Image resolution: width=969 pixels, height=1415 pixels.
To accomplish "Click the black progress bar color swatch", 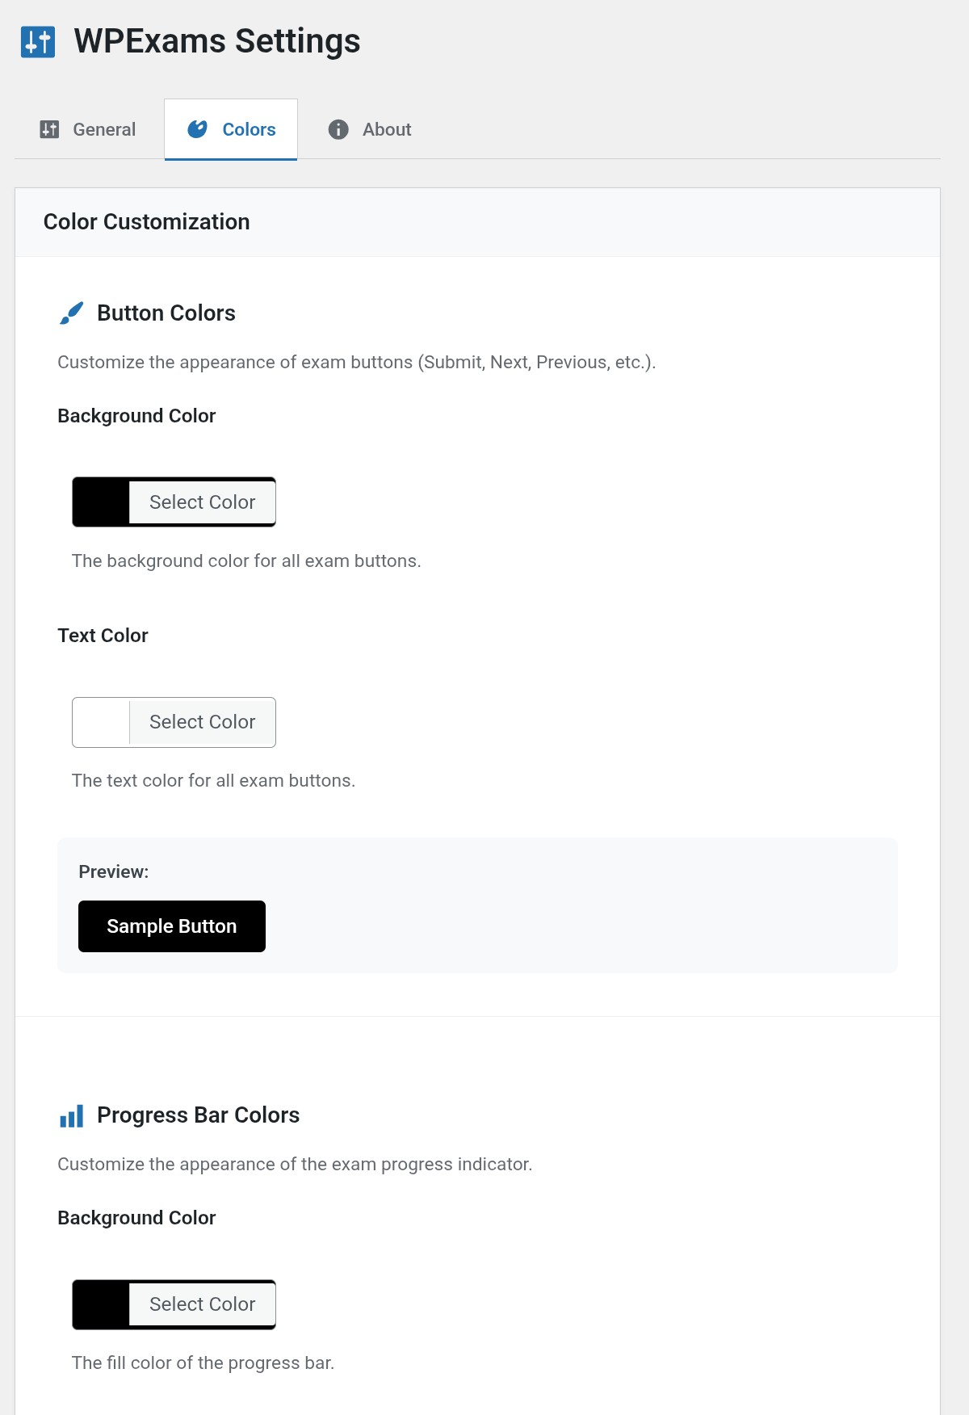I will pos(99,1304).
